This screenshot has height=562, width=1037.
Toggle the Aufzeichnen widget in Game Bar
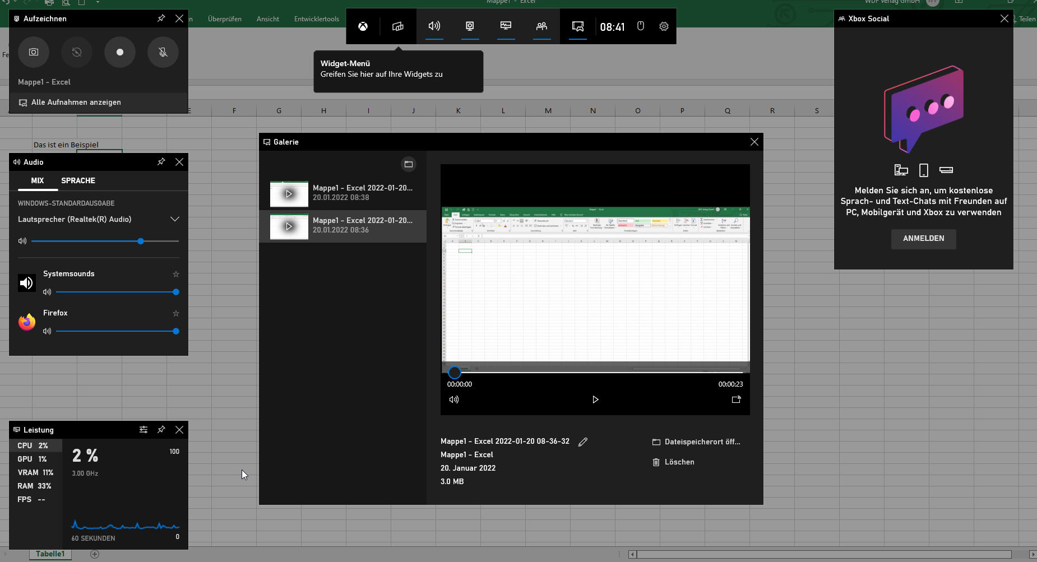click(470, 26)
